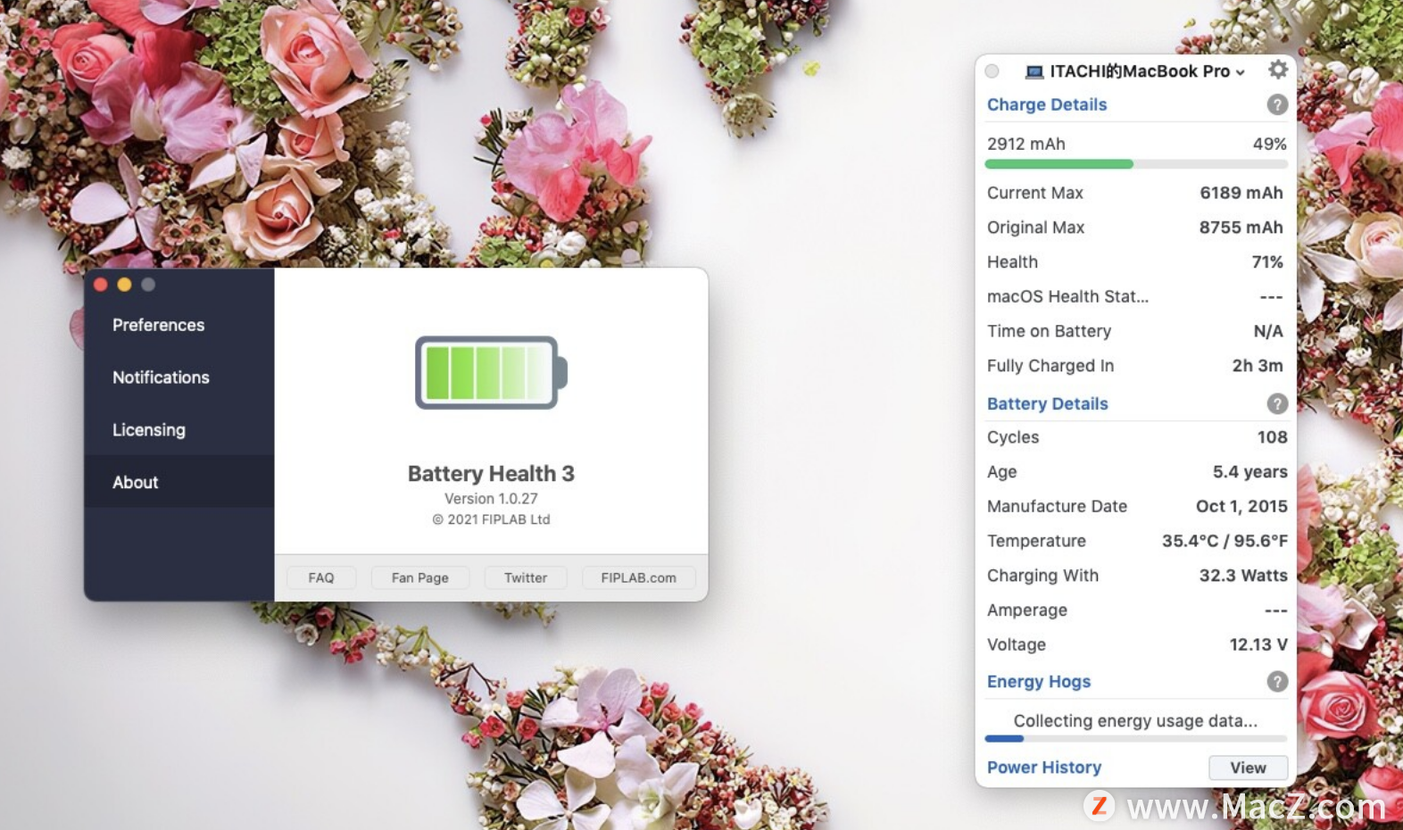Click the Amperage row label
Screen dimensions: 1403x830
tap(1027, 610)
